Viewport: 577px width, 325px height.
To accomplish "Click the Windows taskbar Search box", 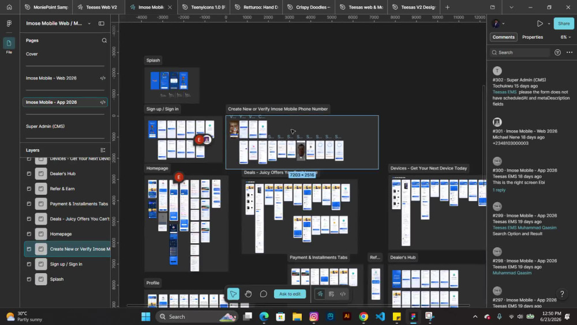I will pos(197,316).
